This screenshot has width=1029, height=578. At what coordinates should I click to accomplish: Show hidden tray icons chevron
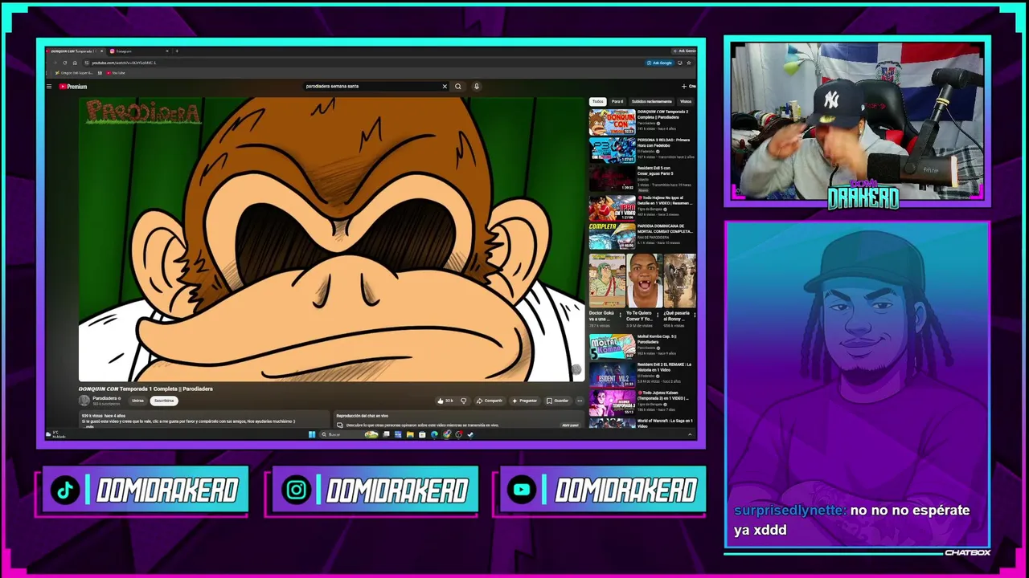click(689, 434)
